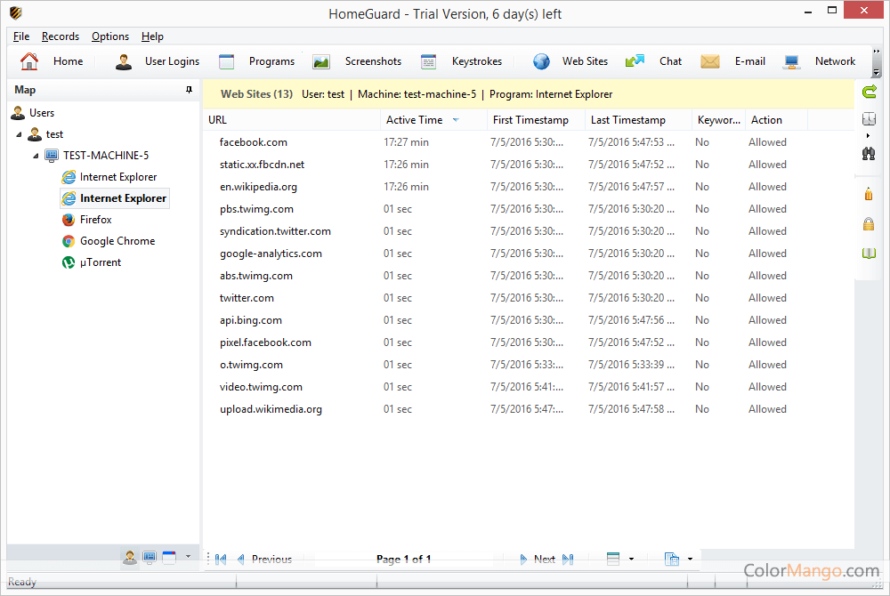The image size is (890, 596).
Task: Select µTorrent in the Map tree
Action: [100, 262]
